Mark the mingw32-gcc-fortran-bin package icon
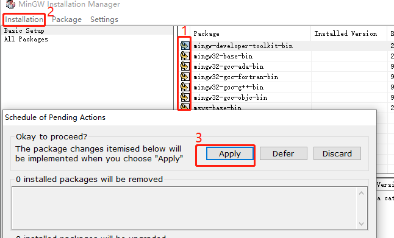The width and height of the screenshot is (394, 238). point(185,77)
